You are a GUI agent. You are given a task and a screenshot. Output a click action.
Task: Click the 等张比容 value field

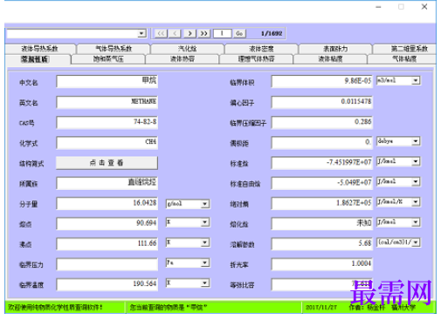(x=322, y=284)
